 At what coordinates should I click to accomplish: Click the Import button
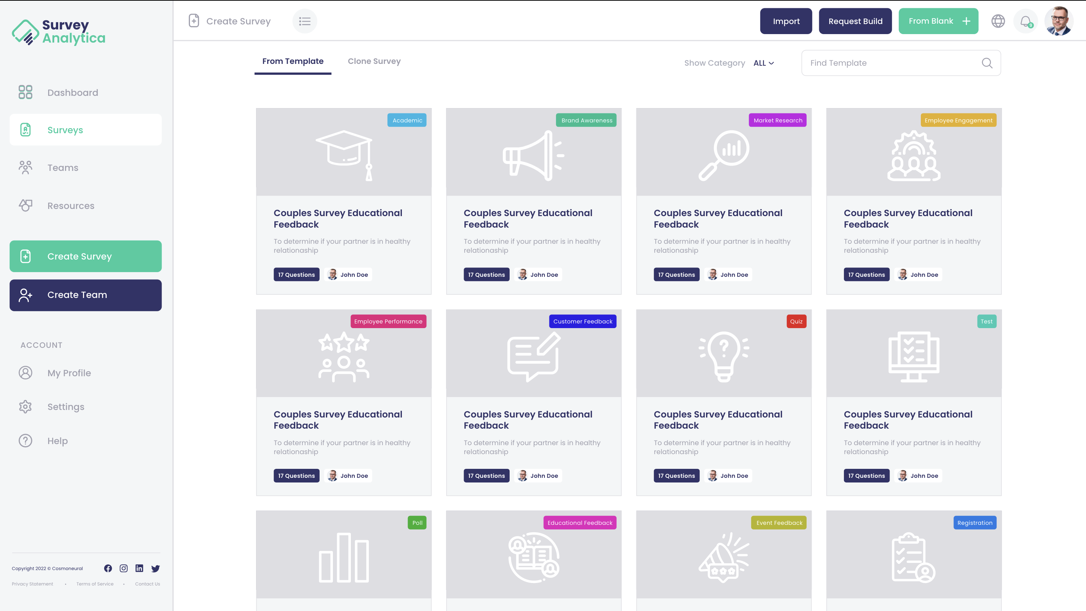786,21
